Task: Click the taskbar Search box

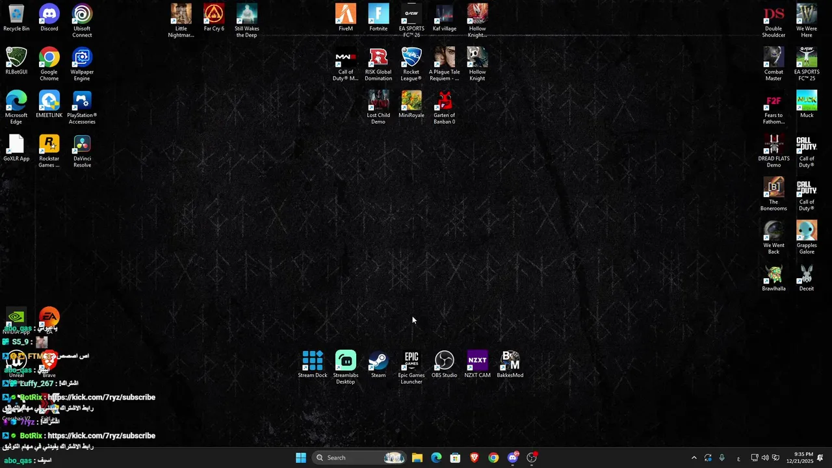Action: pos(360,458)
